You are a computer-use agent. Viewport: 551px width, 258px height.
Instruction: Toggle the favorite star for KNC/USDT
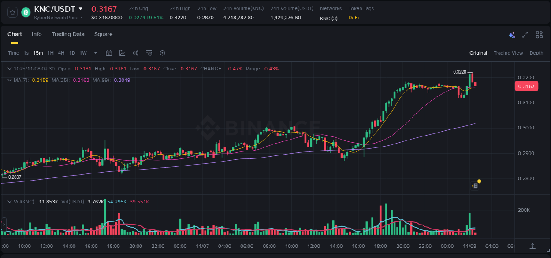click(12, 12)
